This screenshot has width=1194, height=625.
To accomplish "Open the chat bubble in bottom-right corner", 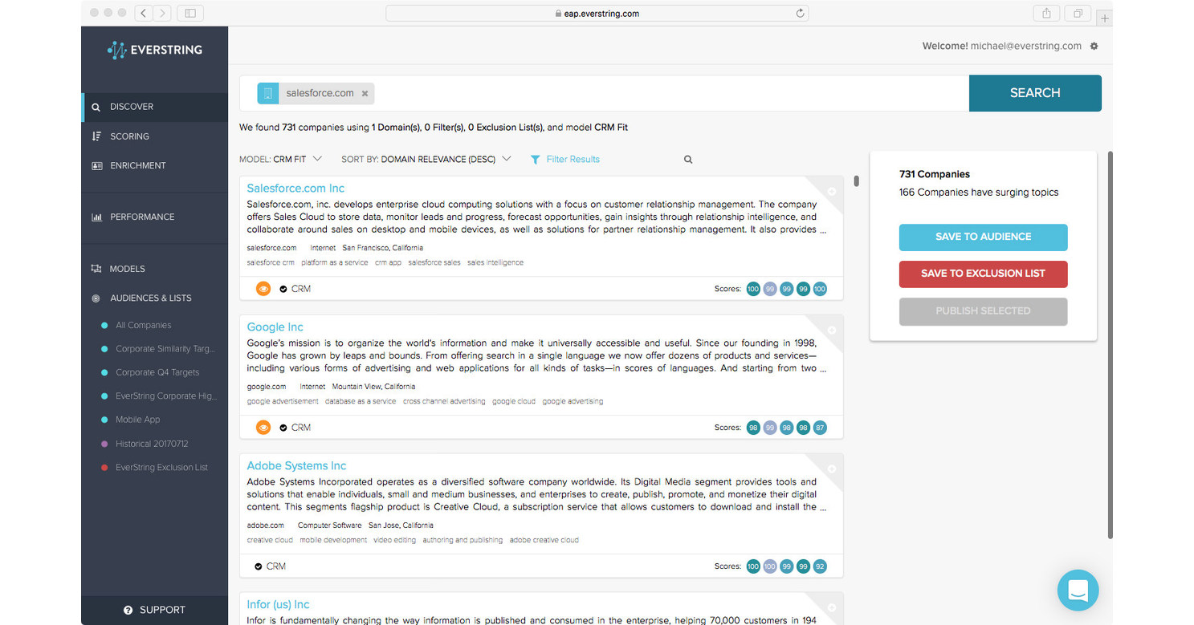I will tap(1078, 590).
